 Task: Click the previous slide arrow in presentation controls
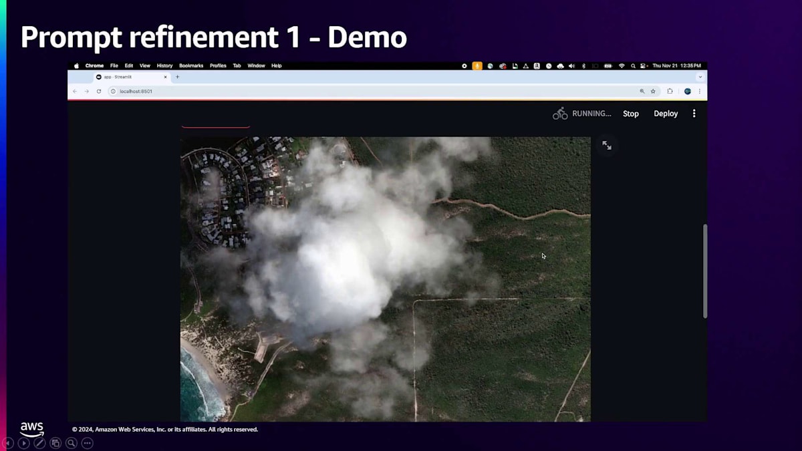pyautogui.click(x=8, y=443)
